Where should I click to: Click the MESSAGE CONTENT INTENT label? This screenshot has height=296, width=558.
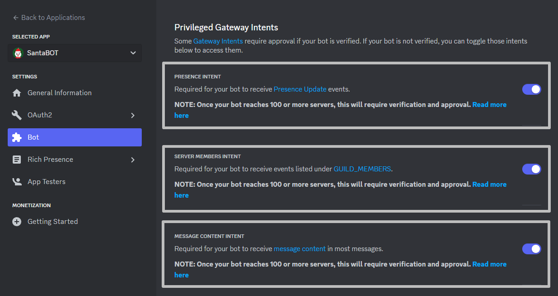tap(209, 236)
